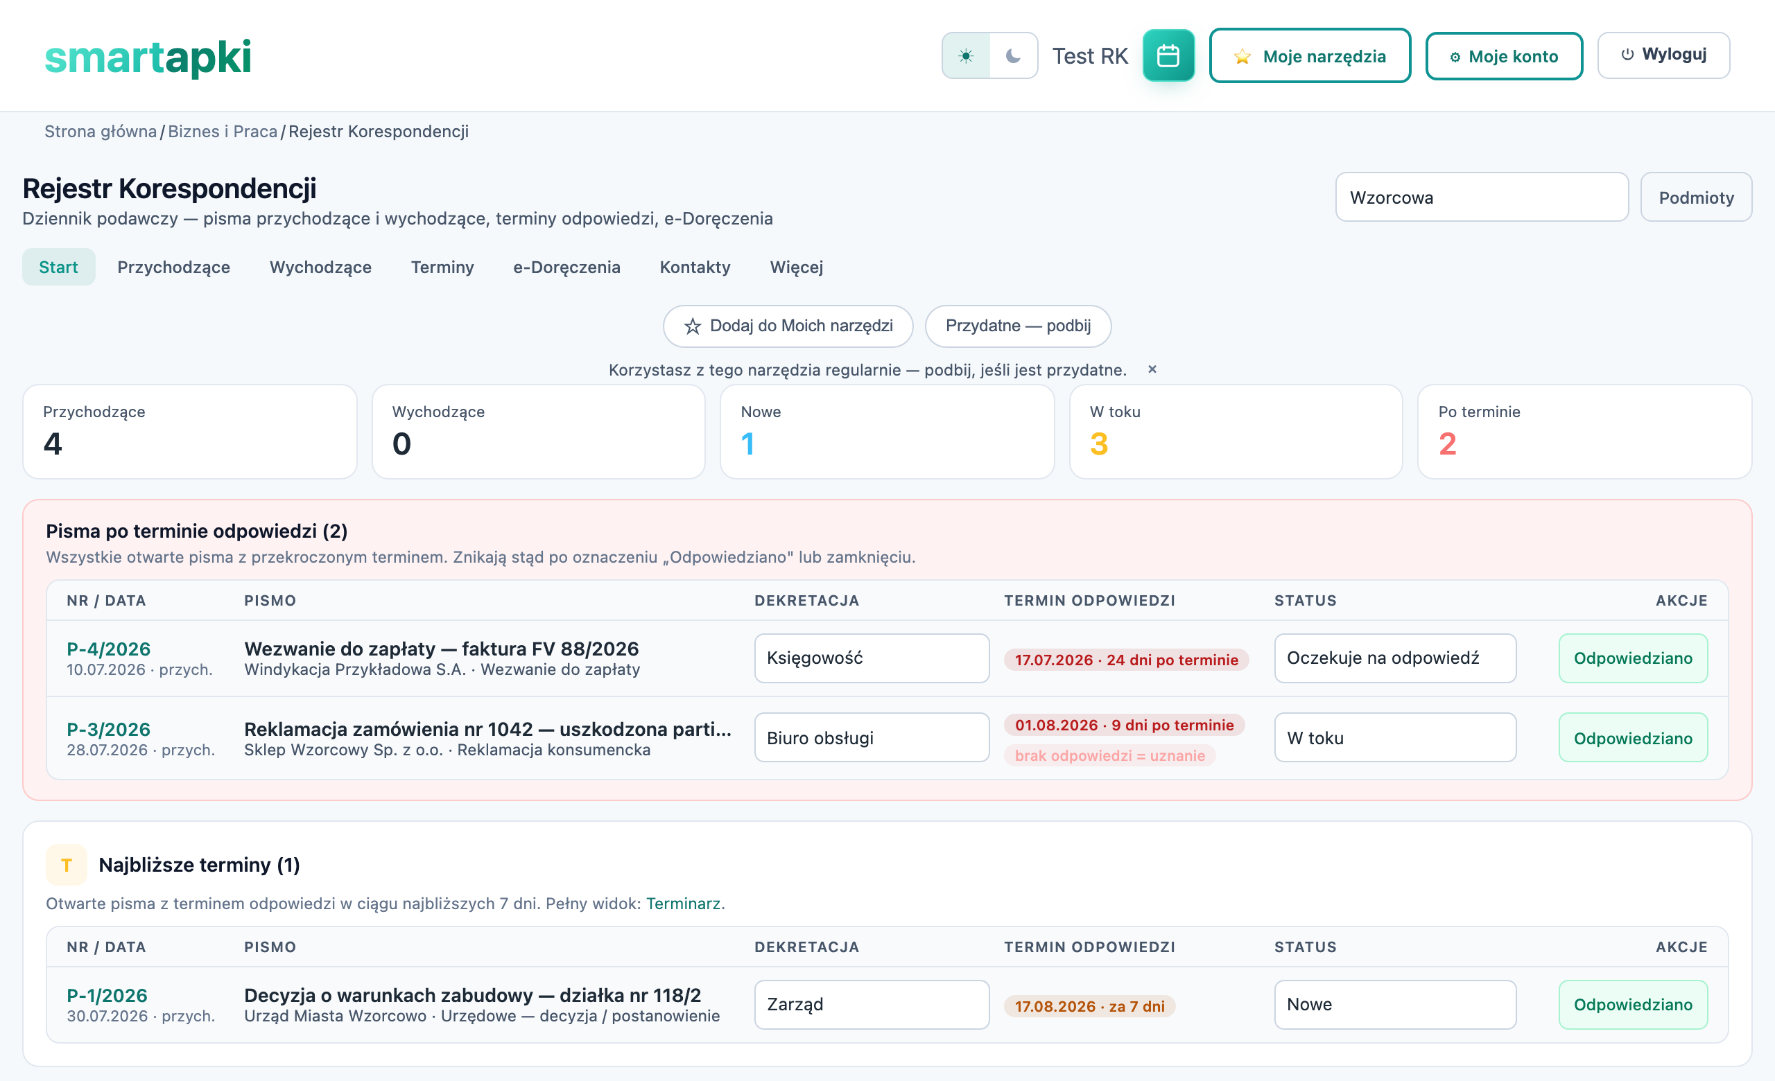The height and width of the screenshot is (1081, 1775).
Task: Open Nowe status dropdown for P-1/2026
Action: pos(1394,1005)
